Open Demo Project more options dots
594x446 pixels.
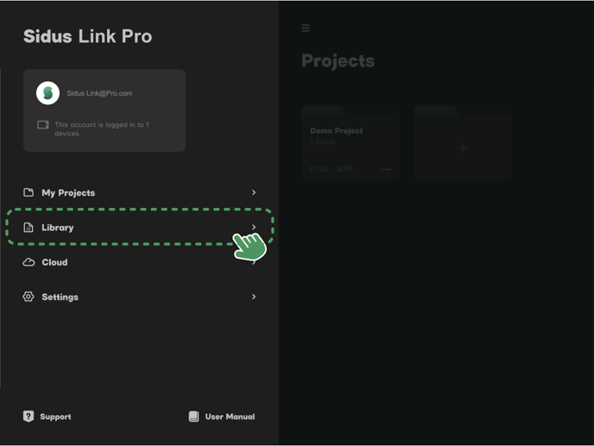point(386,169)
